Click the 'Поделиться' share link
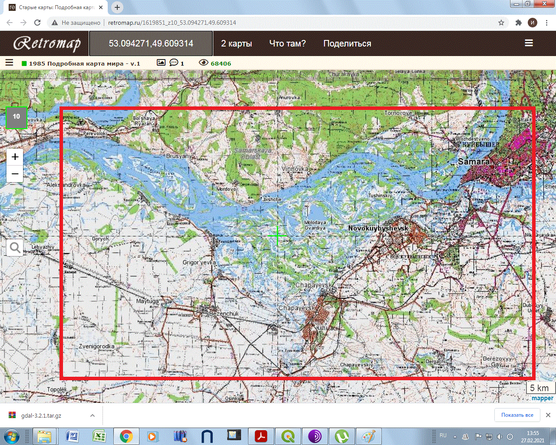 coord(347,43)
